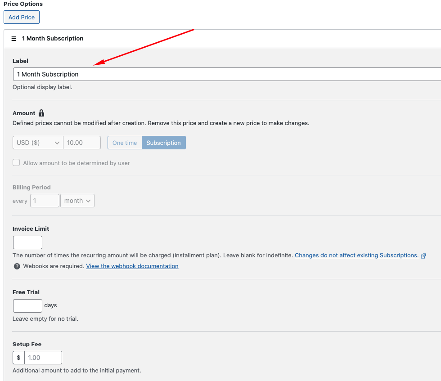The height and width of the screenshot is (381, 441).
Task: Open the View the webhook documentation link
Action: tap(132, 266)
